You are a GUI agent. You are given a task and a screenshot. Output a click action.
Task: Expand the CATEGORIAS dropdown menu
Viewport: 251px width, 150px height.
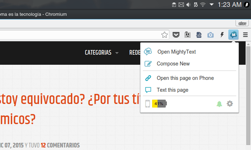[102, 53]
